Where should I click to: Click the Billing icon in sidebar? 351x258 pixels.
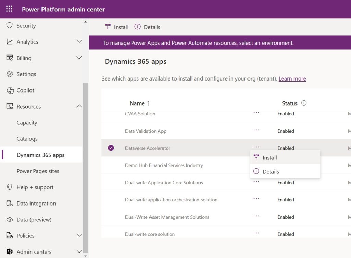pyautogui.click(x=9, y=58)
